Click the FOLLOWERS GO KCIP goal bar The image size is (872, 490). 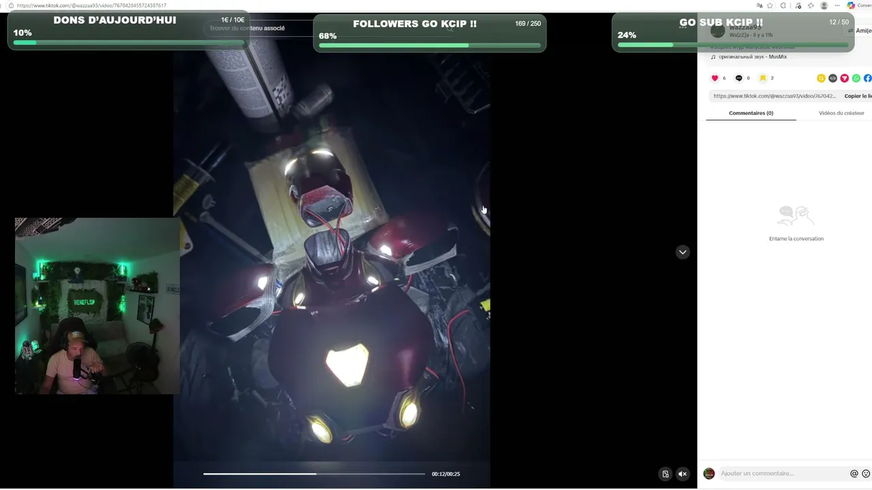429,33
